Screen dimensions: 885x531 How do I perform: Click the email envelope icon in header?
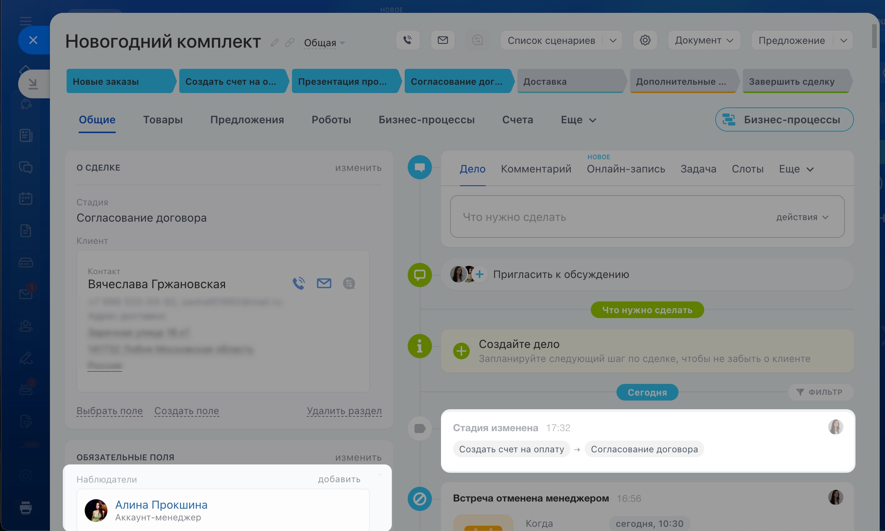tap(443, 40)
